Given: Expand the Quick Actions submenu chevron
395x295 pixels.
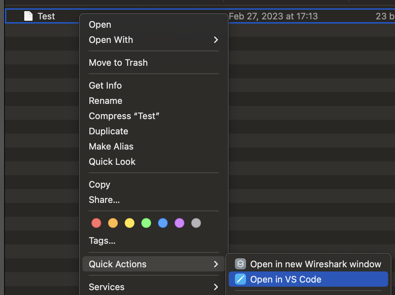Looking at the screenshot, I should (216, 264).
